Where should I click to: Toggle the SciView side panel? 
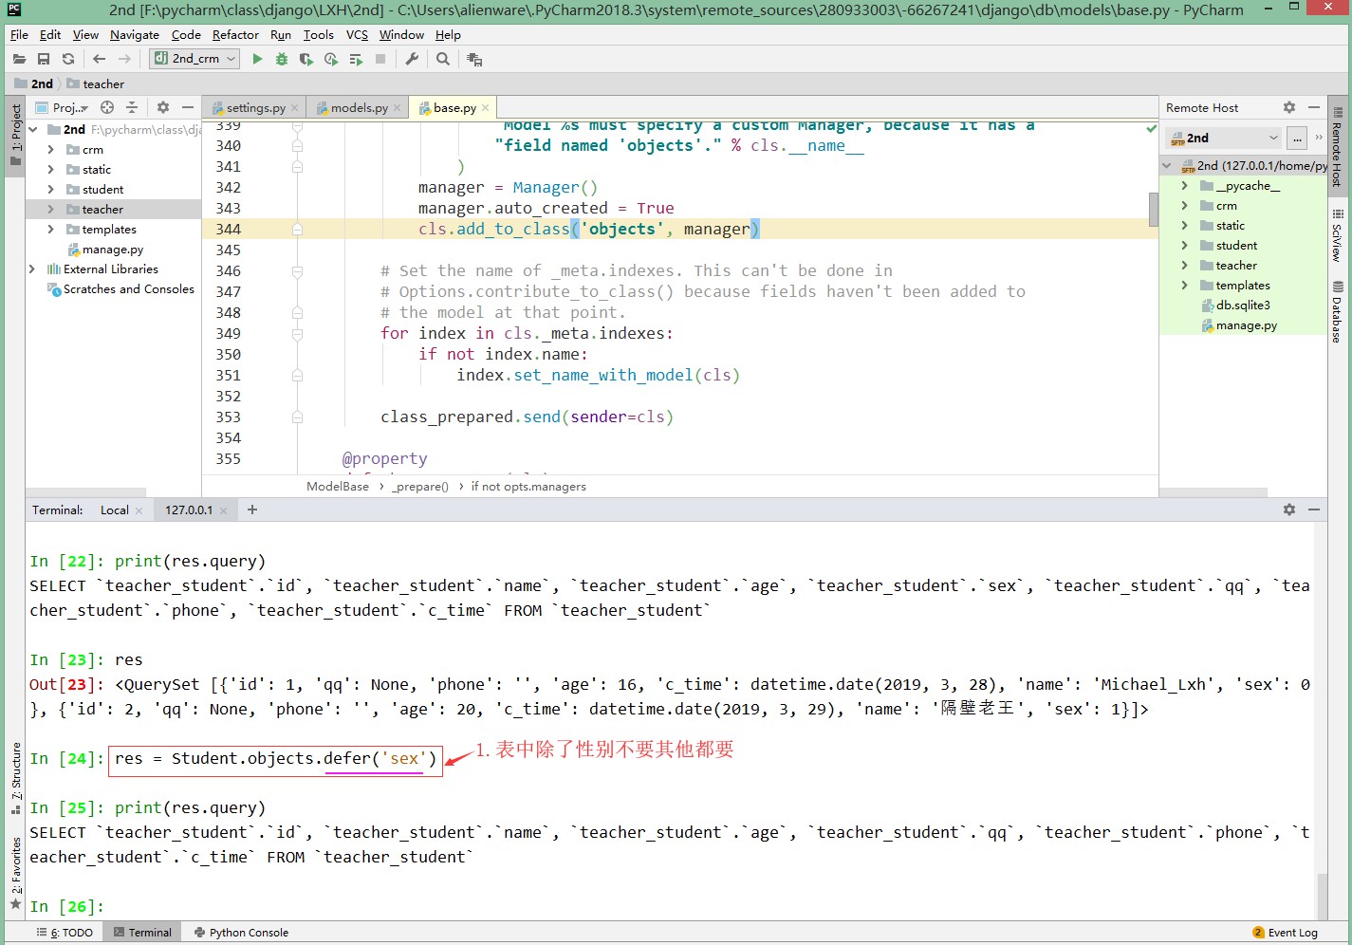pos(1338,235)
